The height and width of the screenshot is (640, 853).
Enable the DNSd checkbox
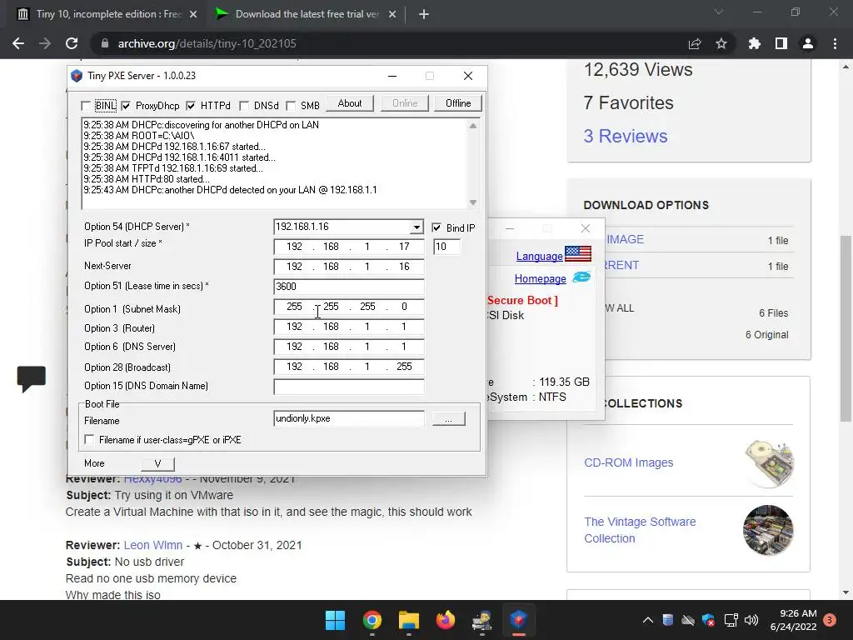[x=244, y=106]
